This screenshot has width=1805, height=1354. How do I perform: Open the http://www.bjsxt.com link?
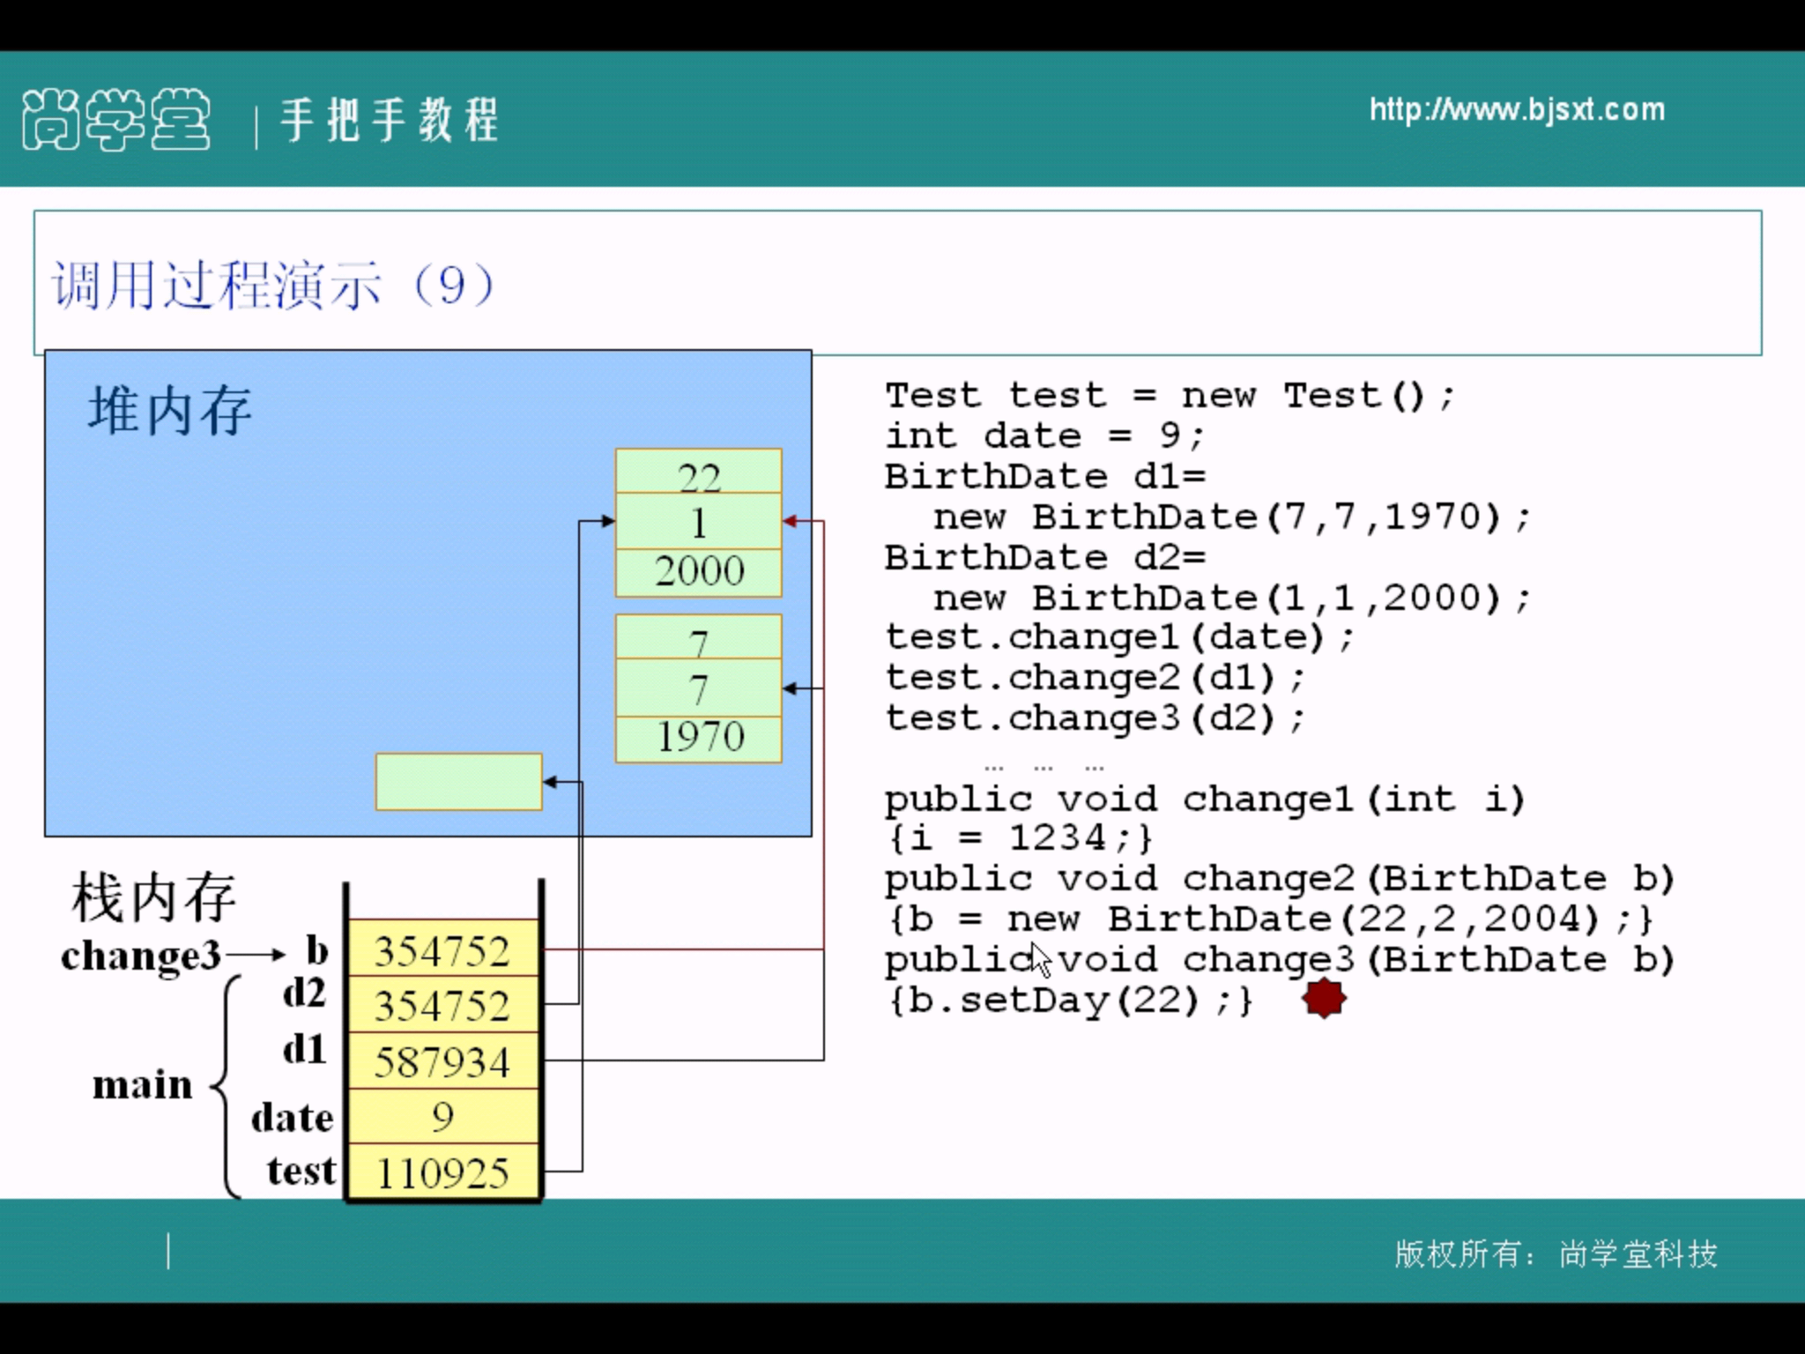click(1517, 109)
